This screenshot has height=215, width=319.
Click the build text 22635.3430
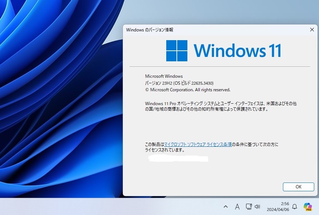pyautogui.click(x=202, y=83)
